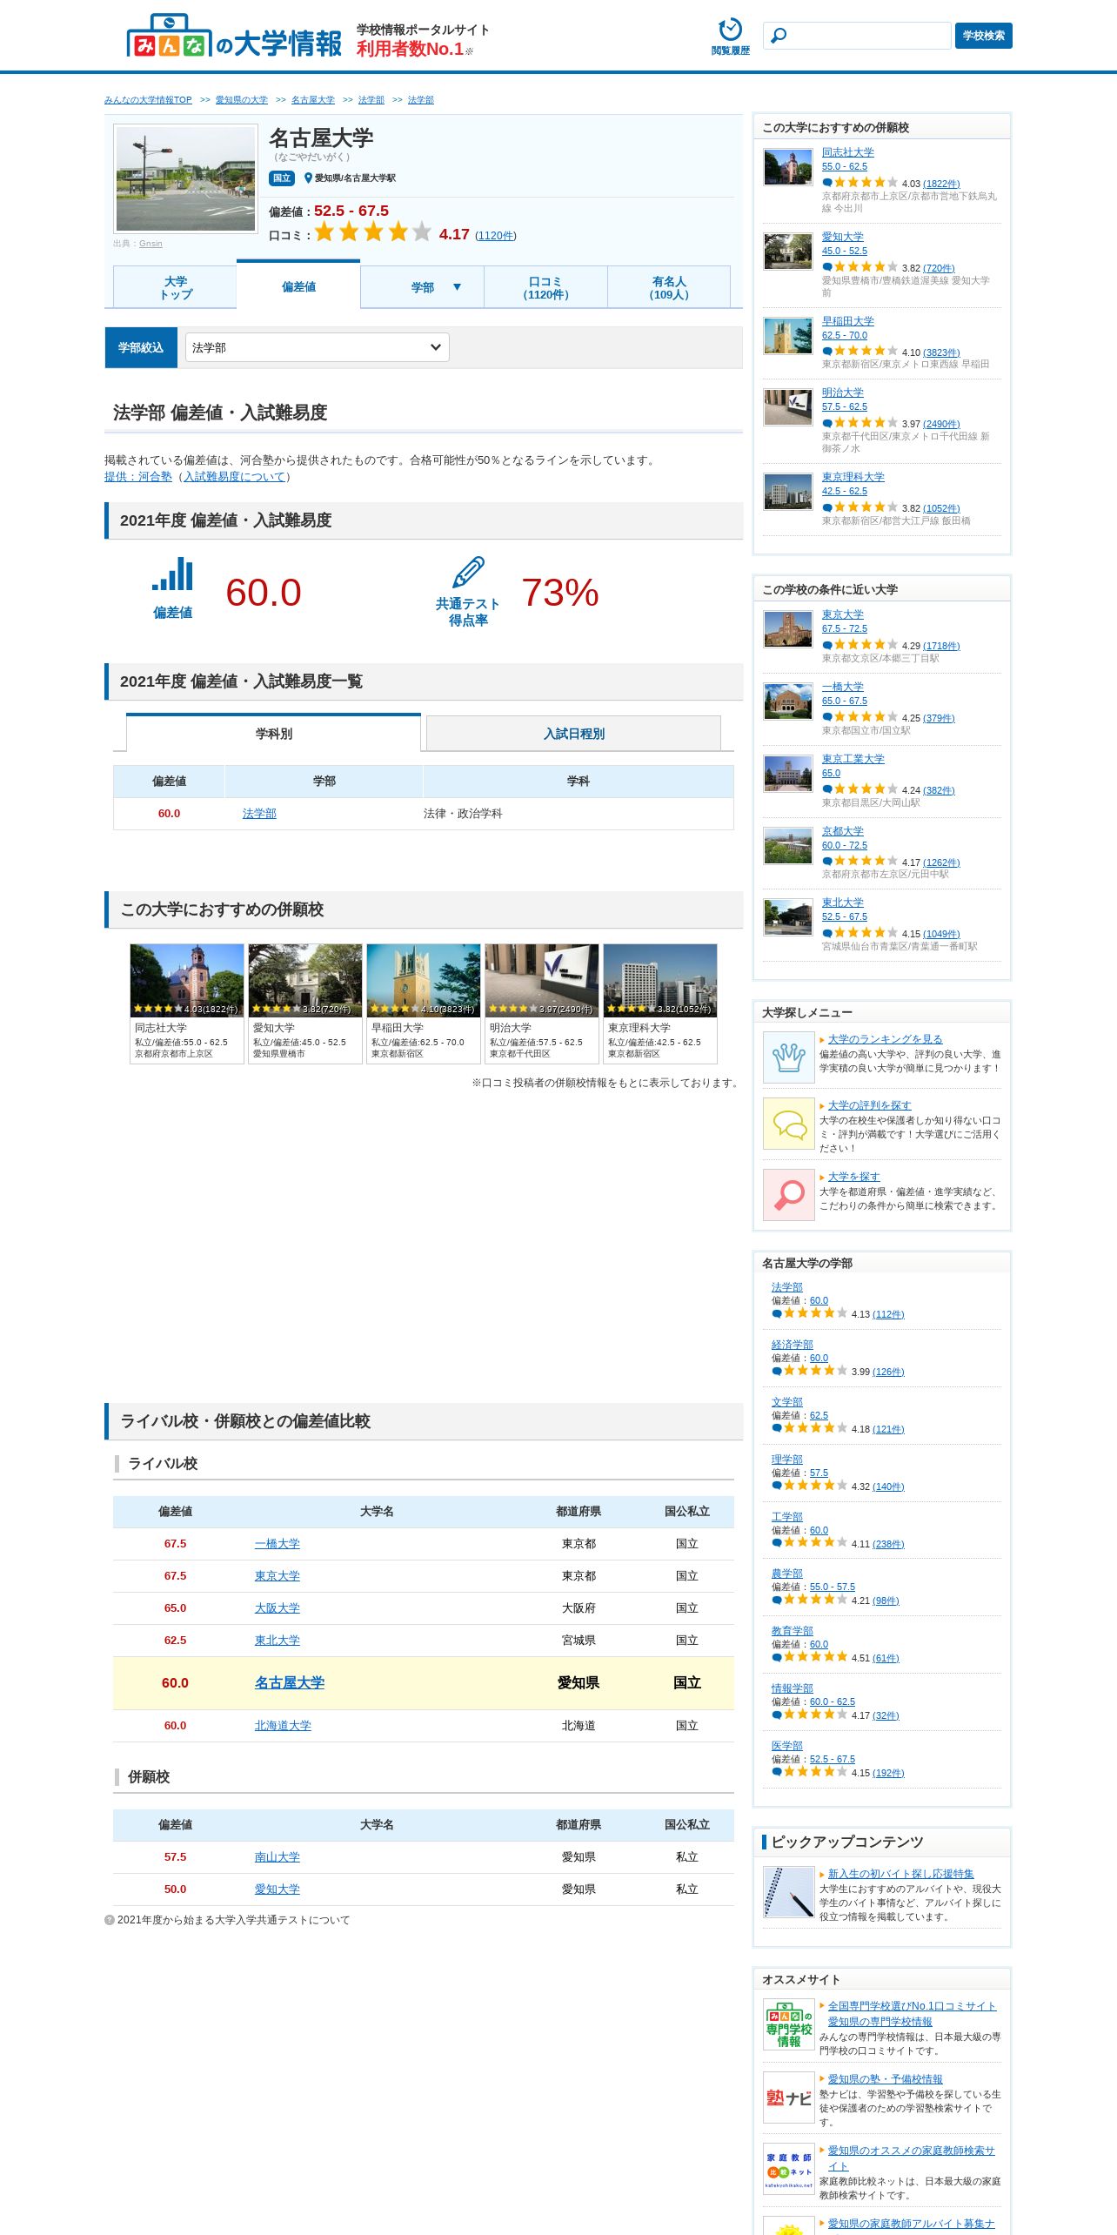The width and height of the screenshot is (1117, 2235).
Task: Click the speech bubble icon for 大学の評判
Action: click(x=788, y=1124)
